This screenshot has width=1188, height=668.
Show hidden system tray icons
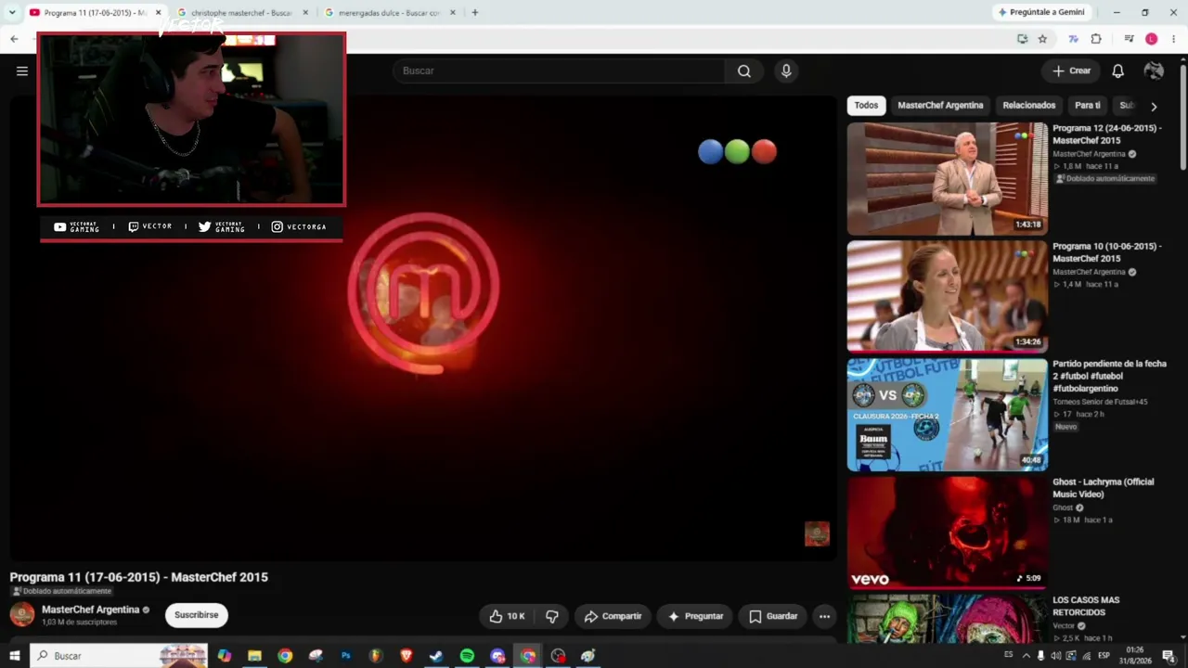click(x=1026, y=656)
